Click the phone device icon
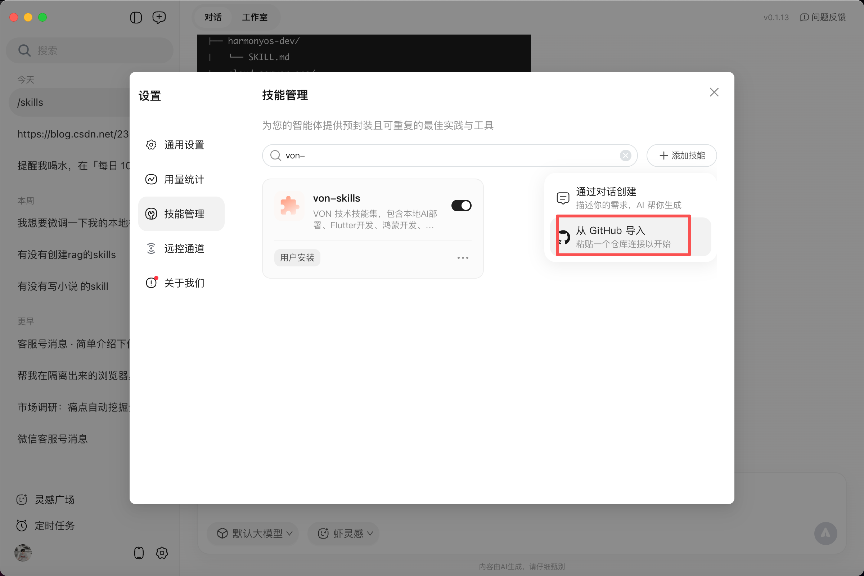864x576 pixels. click(139, 553)
